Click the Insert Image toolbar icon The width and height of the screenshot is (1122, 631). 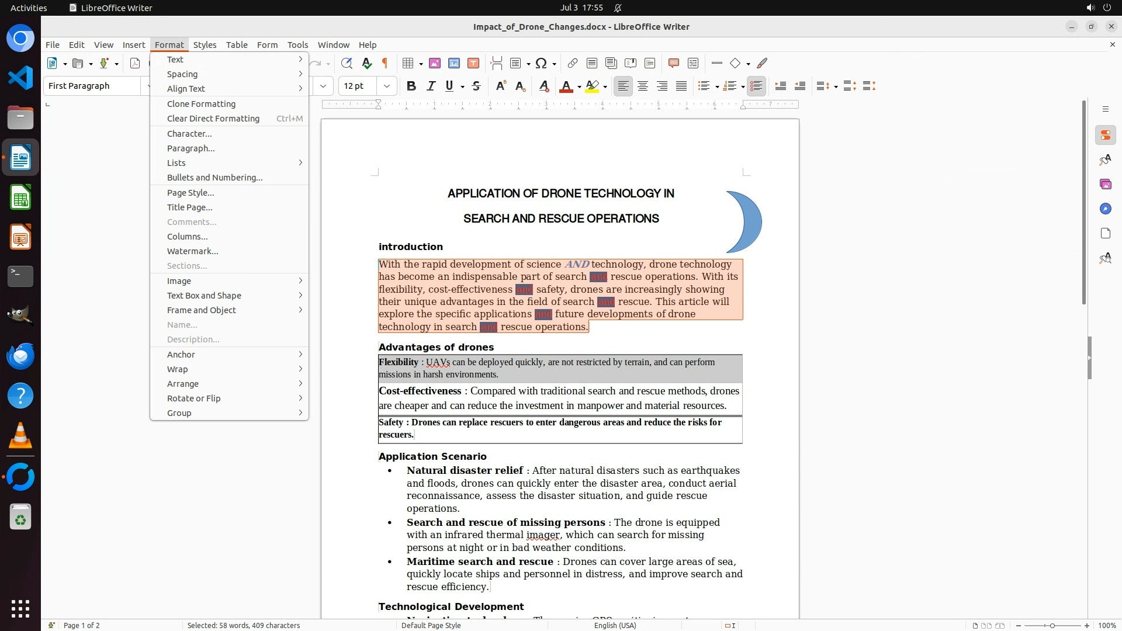point(435,63)
